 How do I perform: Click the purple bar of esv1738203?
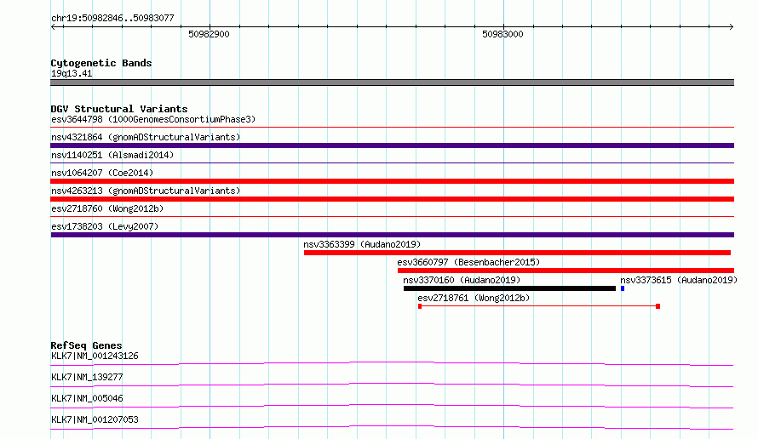(392, 235)
